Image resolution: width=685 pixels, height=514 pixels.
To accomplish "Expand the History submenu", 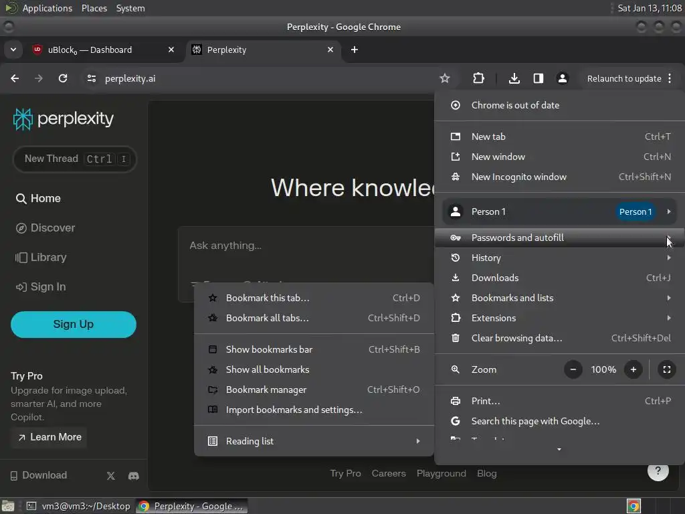I will (560, 258).
